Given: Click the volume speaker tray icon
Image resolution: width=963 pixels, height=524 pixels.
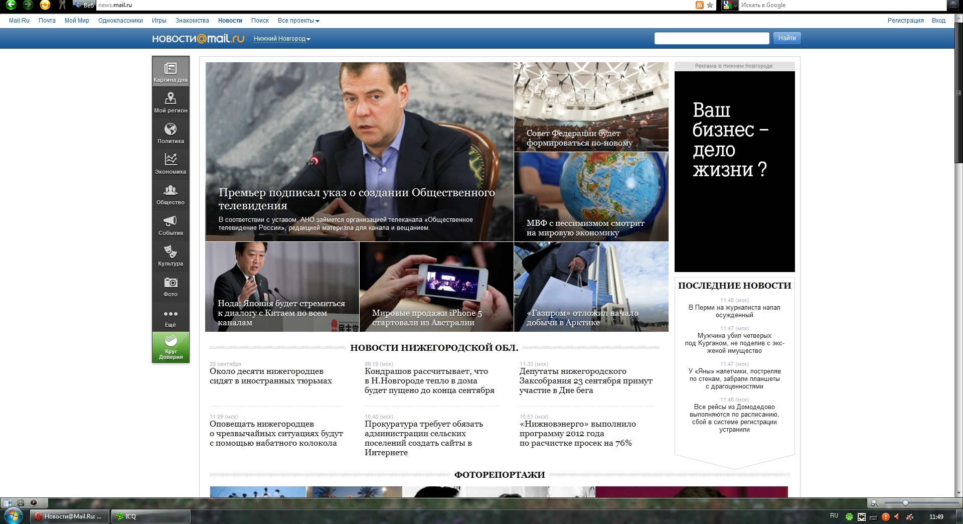Looking at the screenshot, I should coord(897,516).
